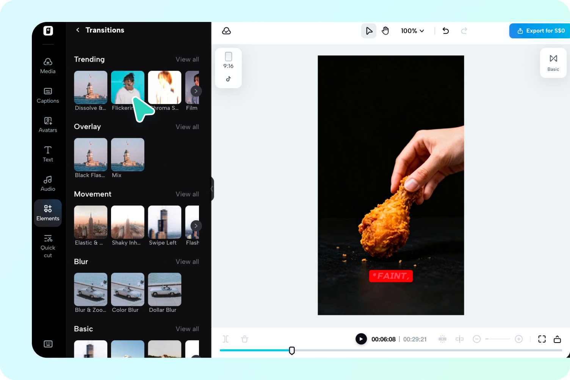Collapse the Transitions side panel
Viewport: 570px width, 380px height.
click(x=212, y=188)
